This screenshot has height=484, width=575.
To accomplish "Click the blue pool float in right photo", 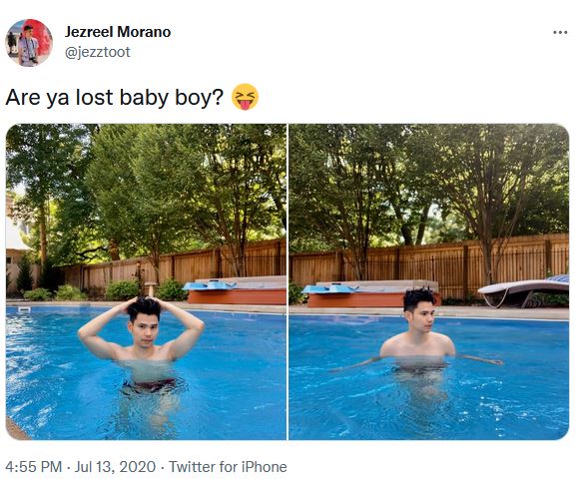I will [330, 289].
